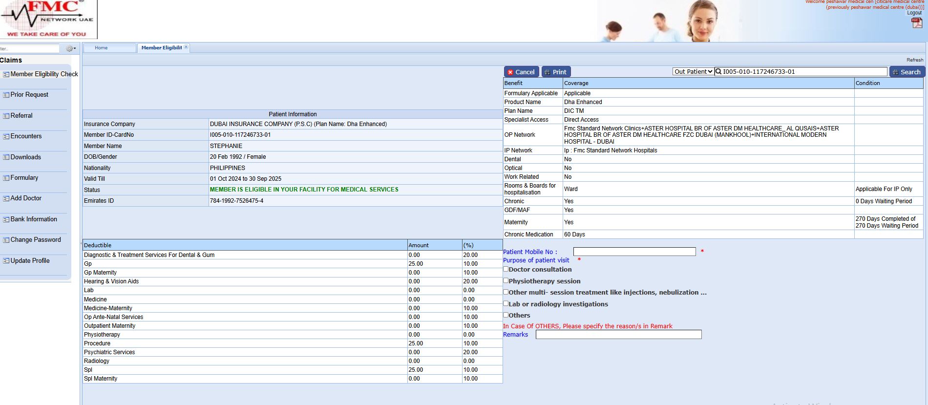The image size is (928, 405).
Task: Open the gear settings dropdown in sidebar
Action: coord(70,48)
